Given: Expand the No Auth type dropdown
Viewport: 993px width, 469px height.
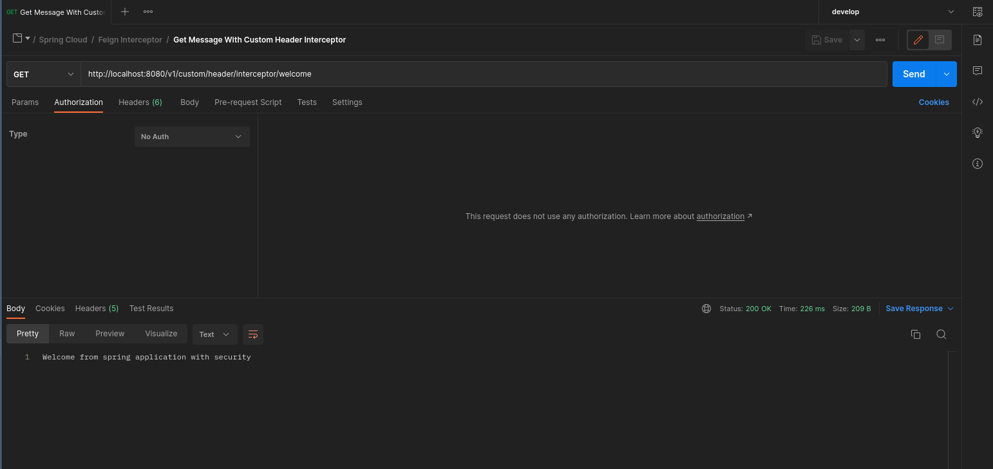Looking at the screenshot, I should click(x=192, y=137).
